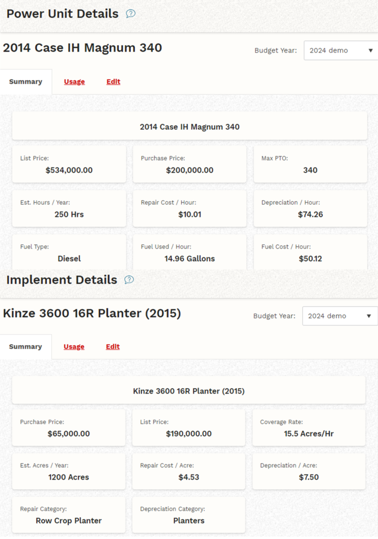Click the Purchase Price $65,000.00 value
Image resolution: width=378 pixels, height=539 pixels.
click(69, 434)
